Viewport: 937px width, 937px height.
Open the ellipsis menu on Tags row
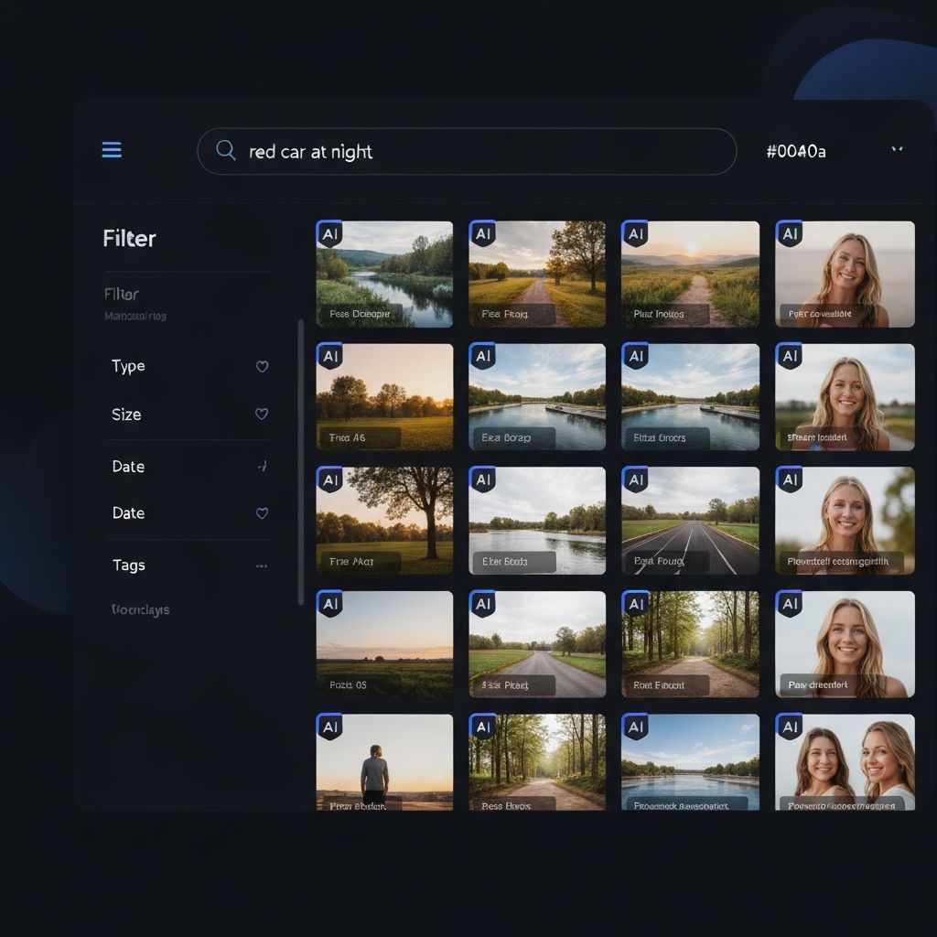tap(262, 565)
